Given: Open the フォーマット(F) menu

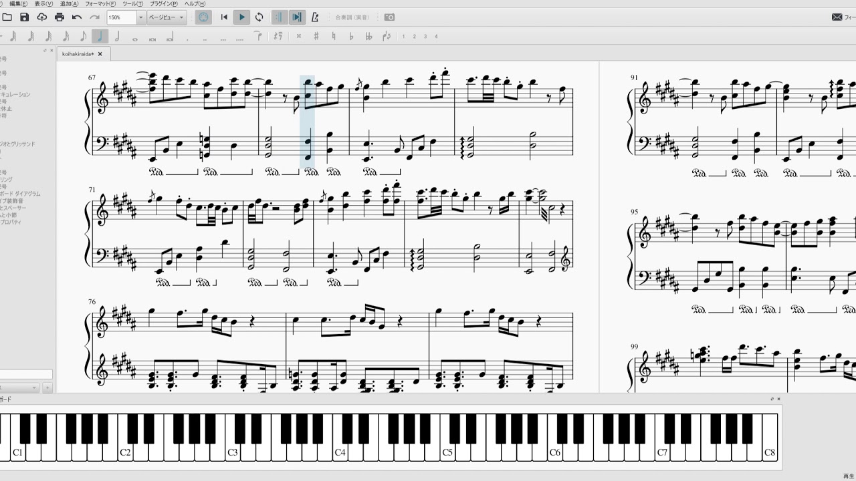Looking at the screenshot, I should coord(100,3).
